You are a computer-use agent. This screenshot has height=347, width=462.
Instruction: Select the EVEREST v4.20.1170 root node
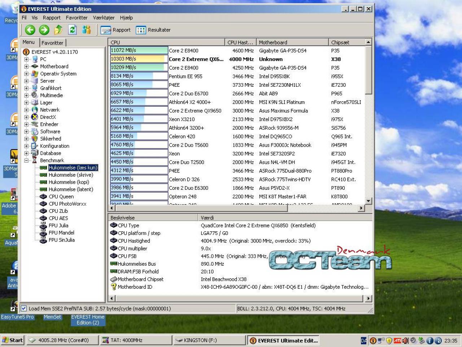coord(55,52)
